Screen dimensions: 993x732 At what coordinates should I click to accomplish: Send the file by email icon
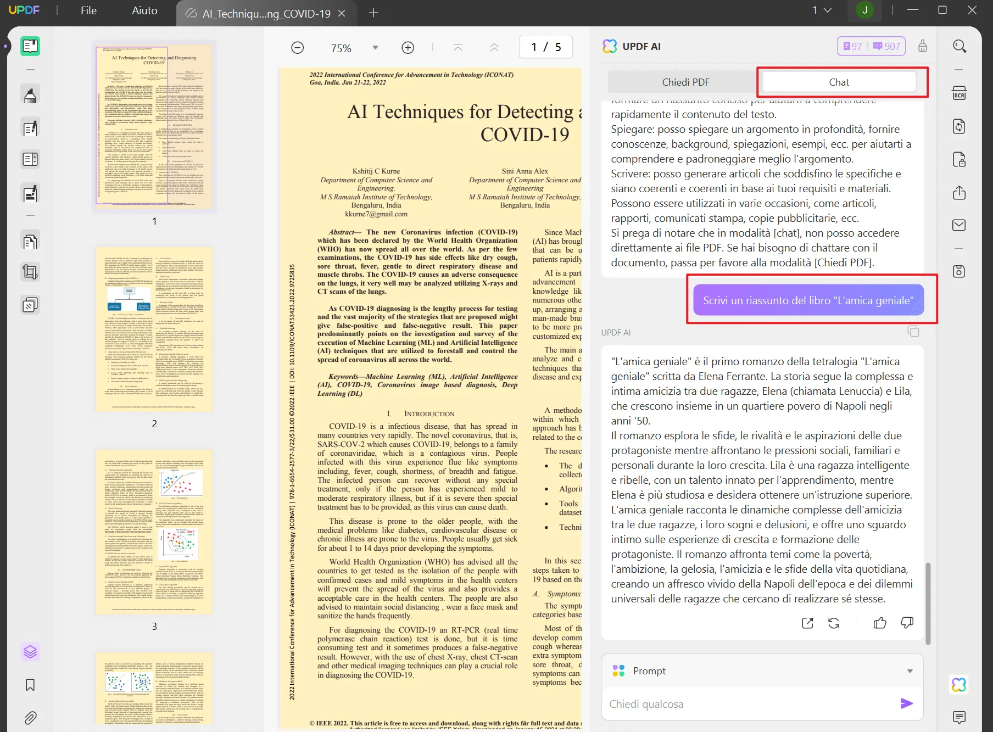click(959, 225)
